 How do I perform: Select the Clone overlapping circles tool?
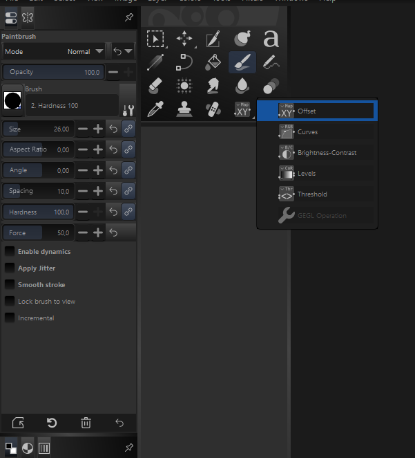tap(271, 86)
